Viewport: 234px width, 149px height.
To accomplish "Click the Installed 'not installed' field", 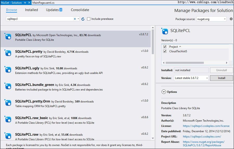I will (x=191, y=70).
